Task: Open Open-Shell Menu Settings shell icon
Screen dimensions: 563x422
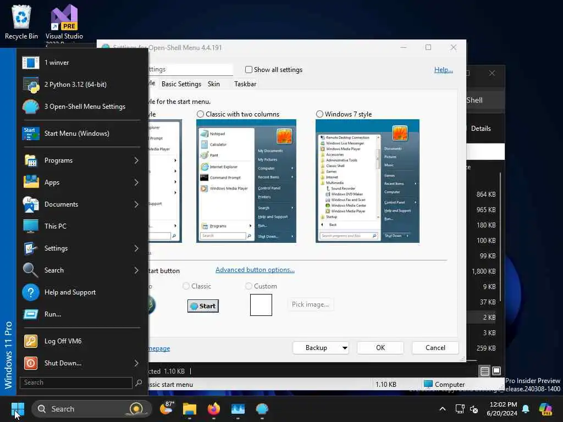Action: tap(31, 107)
